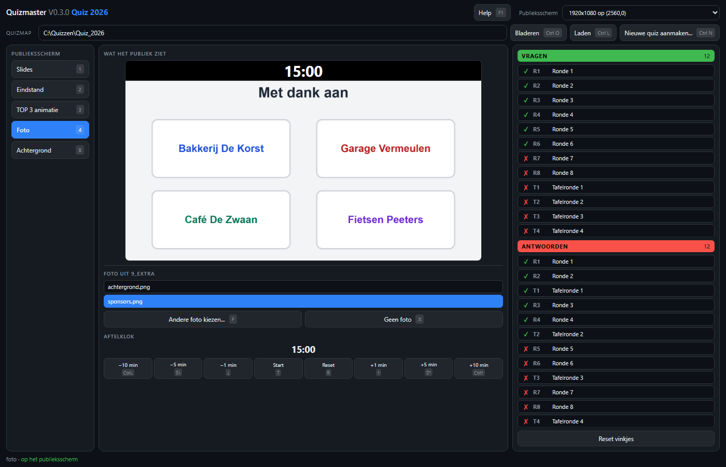Show the Eindstand on the audience screen
The height and width of the screenshot is (467, 726).
click(50, 89)
